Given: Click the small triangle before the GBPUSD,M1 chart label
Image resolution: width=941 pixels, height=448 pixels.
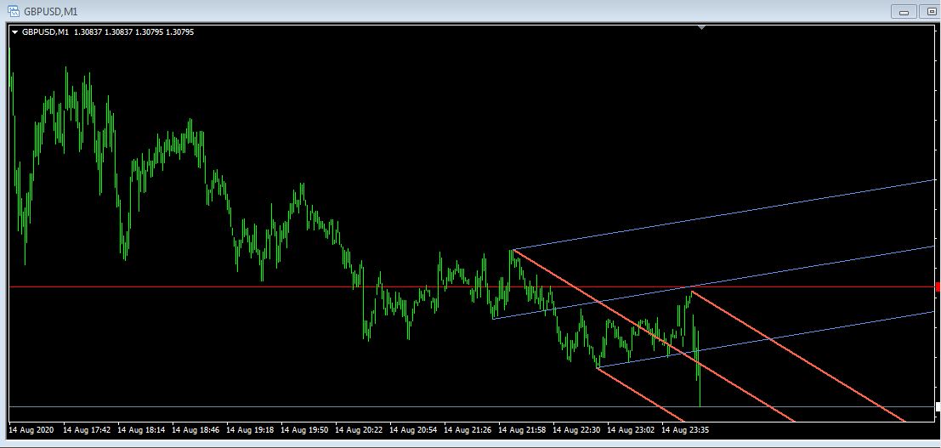Looking at the screenshot, I should click(15, 32).
